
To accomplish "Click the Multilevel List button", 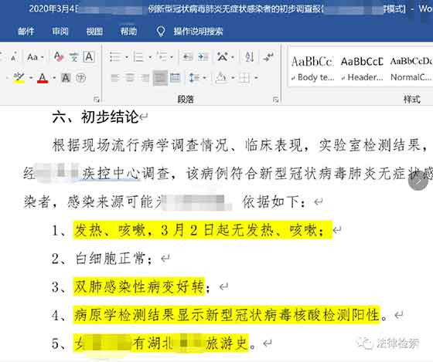I will pyautogui.click(x=162, y=57).
